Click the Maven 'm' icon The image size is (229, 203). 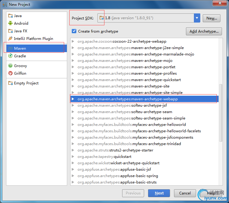tap(10, 48)
